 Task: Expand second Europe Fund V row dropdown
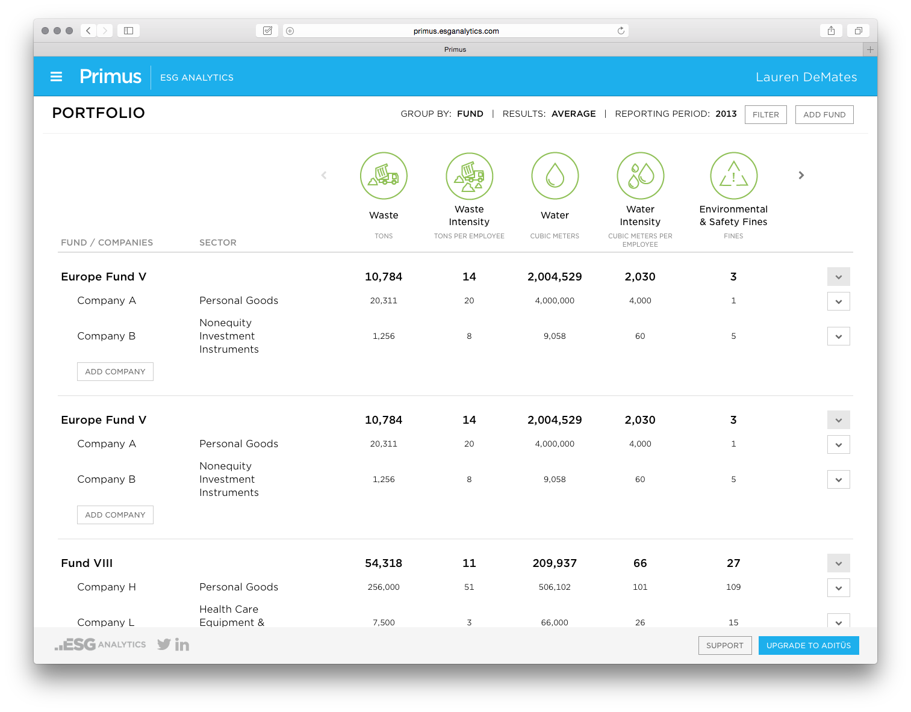[838, 420]
